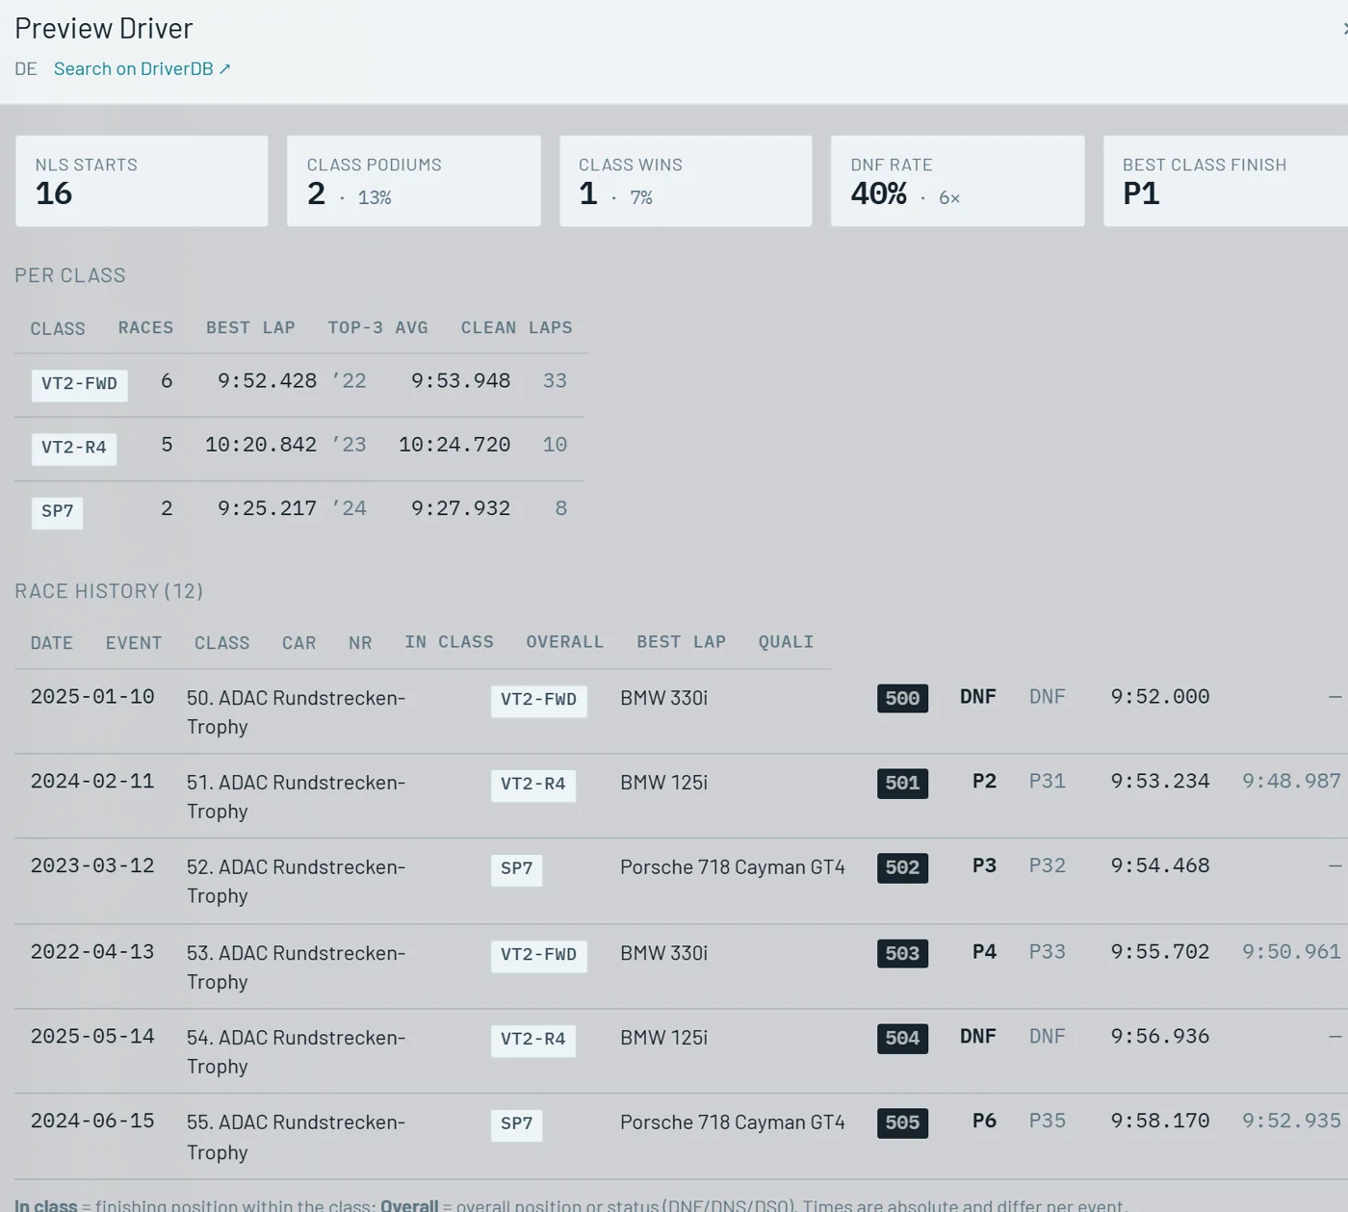Screen dimensions: 1348x1212
Task: Click the QUALI column header
Action: pos(786,642)
